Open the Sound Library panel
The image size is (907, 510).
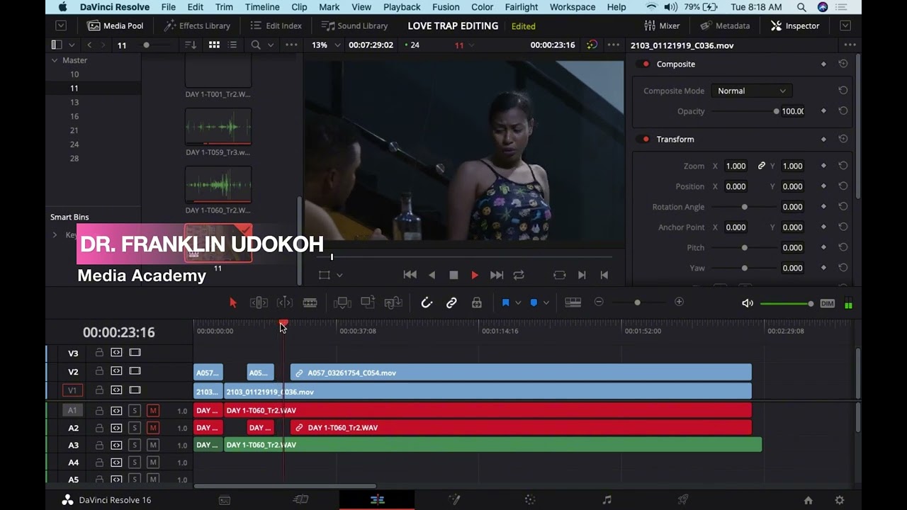pos(354,25)
